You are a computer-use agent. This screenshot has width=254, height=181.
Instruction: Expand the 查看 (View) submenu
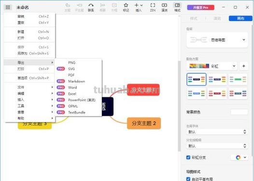click(29, 112)
